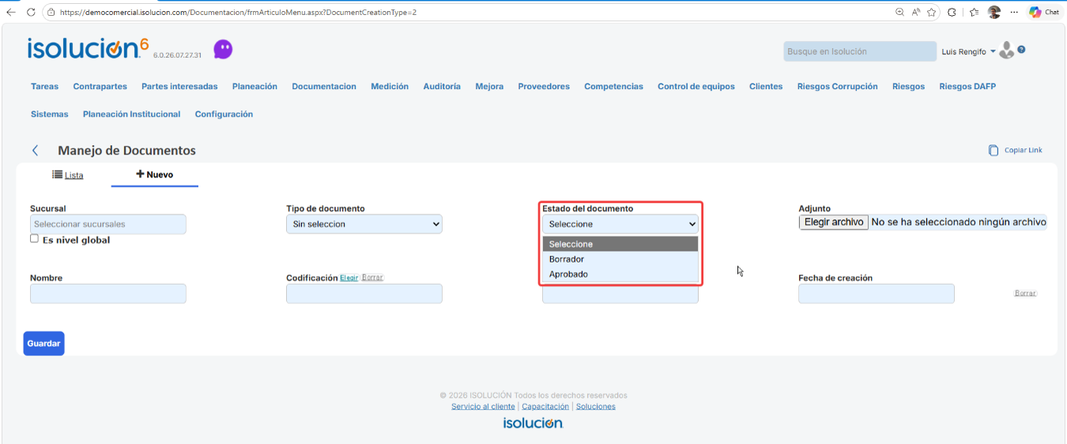Open the Read aloud icon

[x=916, y=12]
